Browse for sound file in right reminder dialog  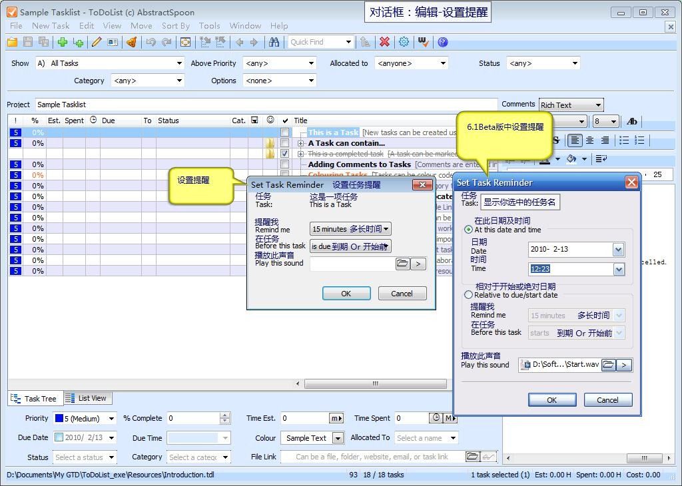(608, 365)
